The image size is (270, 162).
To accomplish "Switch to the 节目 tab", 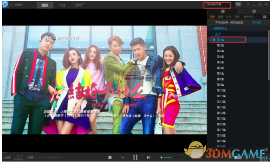I will click(x=62, y=5).
